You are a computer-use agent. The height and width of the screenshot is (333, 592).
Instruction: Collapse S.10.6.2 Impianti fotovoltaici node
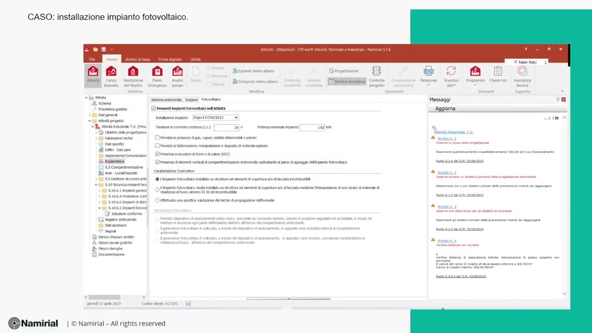tap(99, 208)
